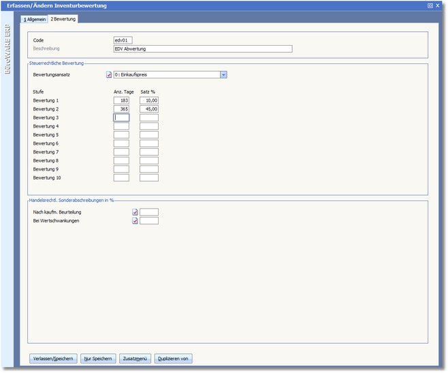The image size is (448, 373).
Task: Click the Anz. Tage field for Bewertung 1
Action: [121, 100]
